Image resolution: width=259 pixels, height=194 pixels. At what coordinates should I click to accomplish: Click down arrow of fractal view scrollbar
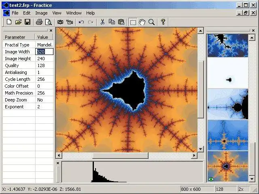(201, 149)
